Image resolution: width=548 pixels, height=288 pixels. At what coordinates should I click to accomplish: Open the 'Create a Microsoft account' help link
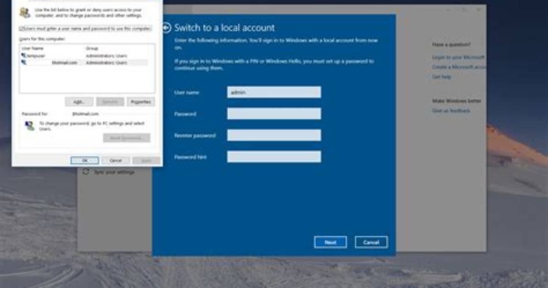point(459,67)
